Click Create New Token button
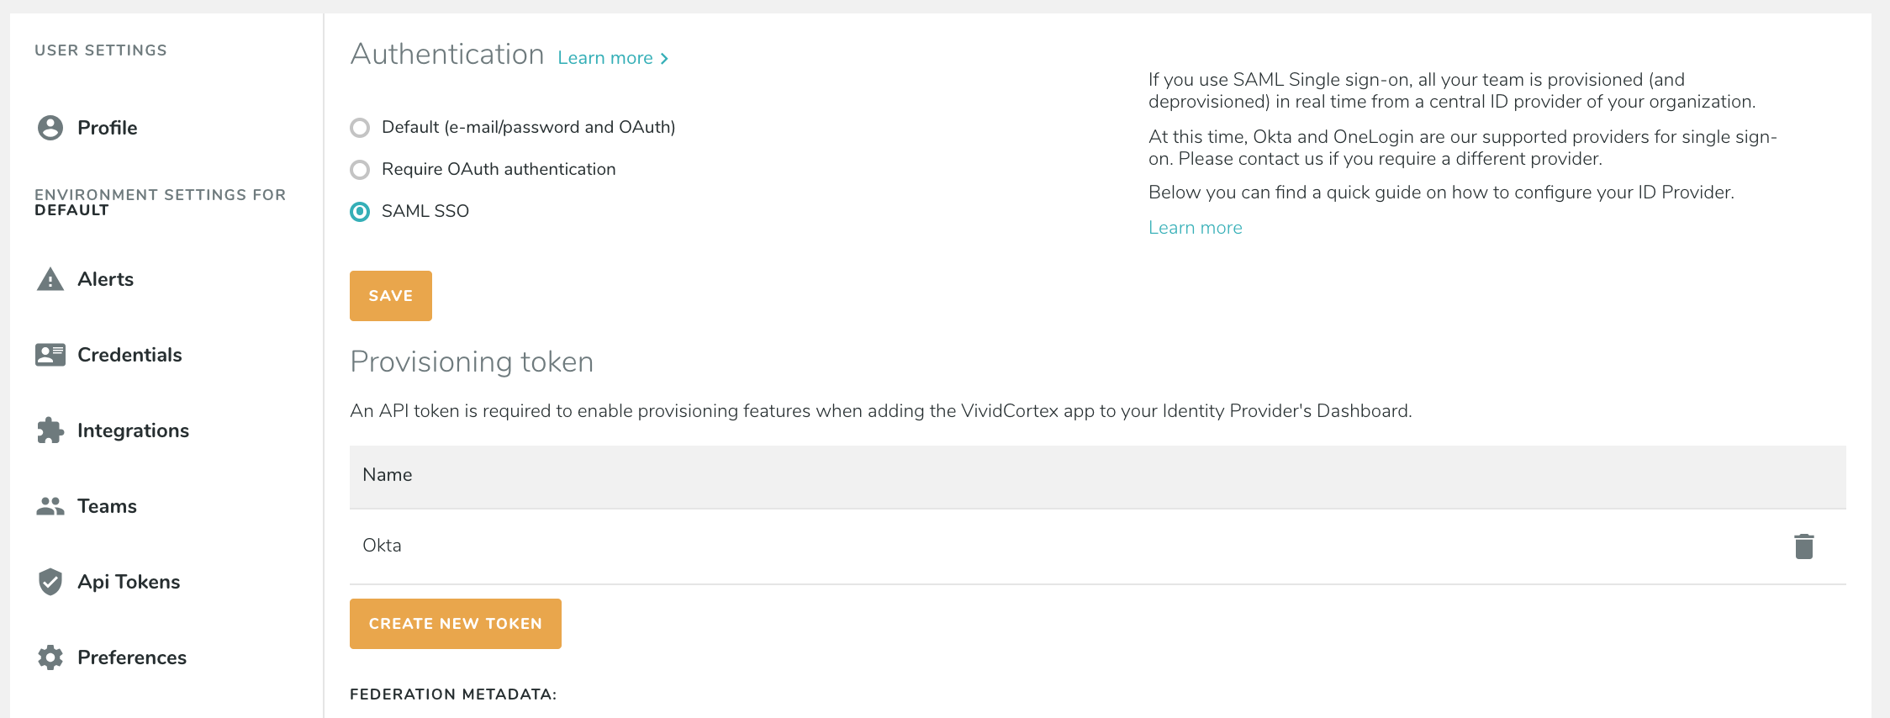This screenshot has height=718, width=1890. click(455, 624)
